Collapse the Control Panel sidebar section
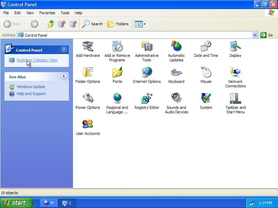The image size is (278, 208). pyautogui.click(x=64, y=49)
